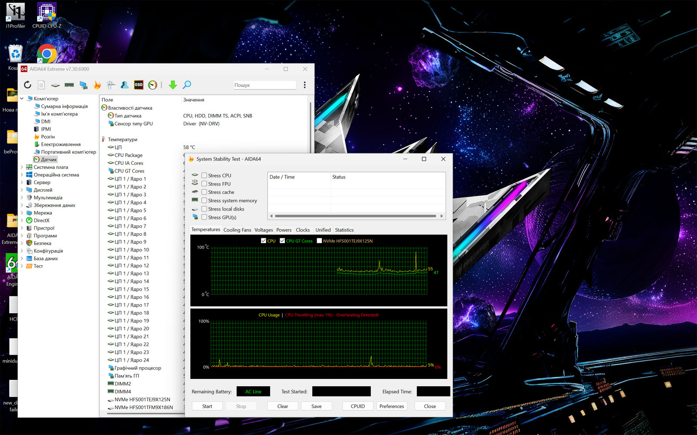Select Портативний комп'ютер tree item
Screen dimensions: 697x435
coord(65,152)
